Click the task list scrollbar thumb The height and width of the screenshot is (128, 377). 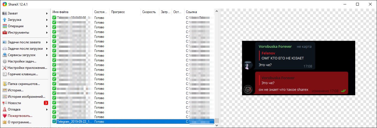point(217,120)
